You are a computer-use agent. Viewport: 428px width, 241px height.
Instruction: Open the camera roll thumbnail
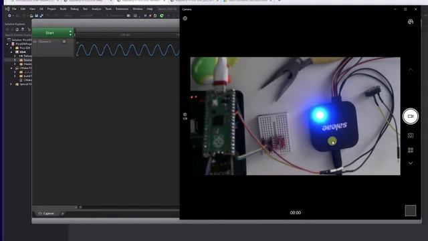(x=410, y=211)
